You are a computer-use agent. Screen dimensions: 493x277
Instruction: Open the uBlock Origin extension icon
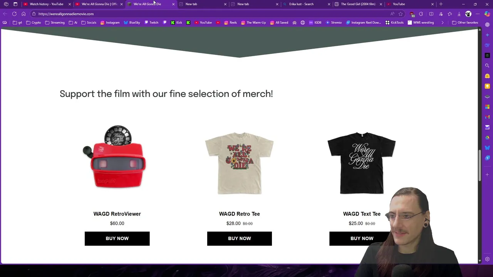tap(412, 14)
